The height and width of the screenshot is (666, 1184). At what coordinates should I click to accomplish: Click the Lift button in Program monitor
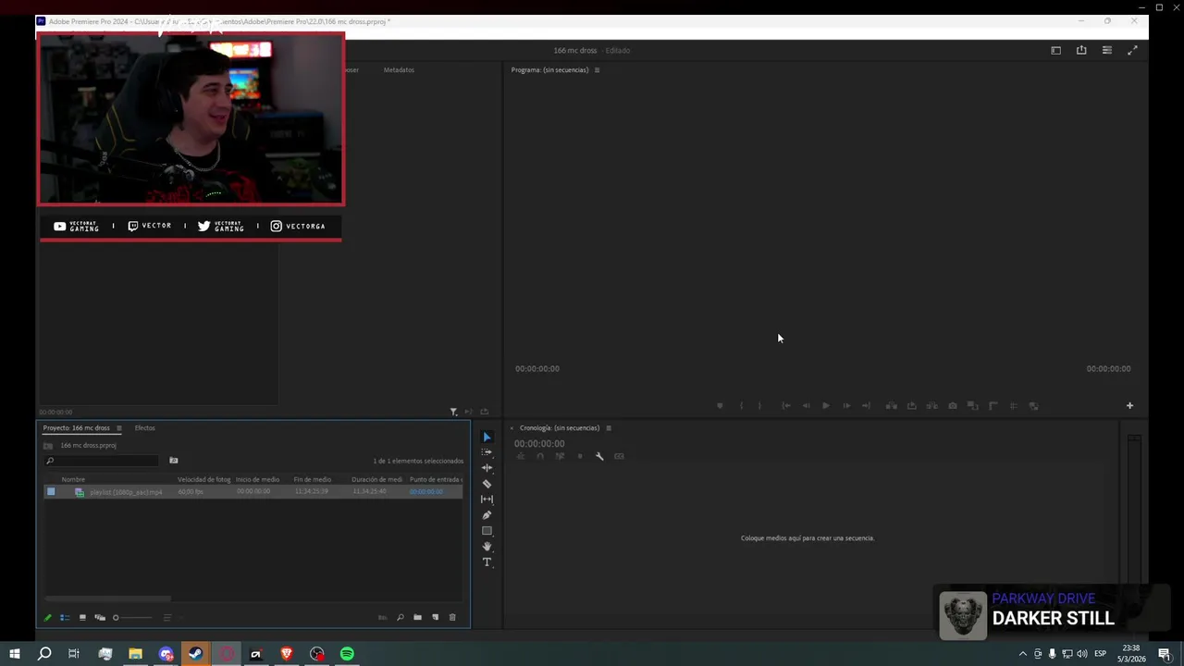(x=891, y=406)
